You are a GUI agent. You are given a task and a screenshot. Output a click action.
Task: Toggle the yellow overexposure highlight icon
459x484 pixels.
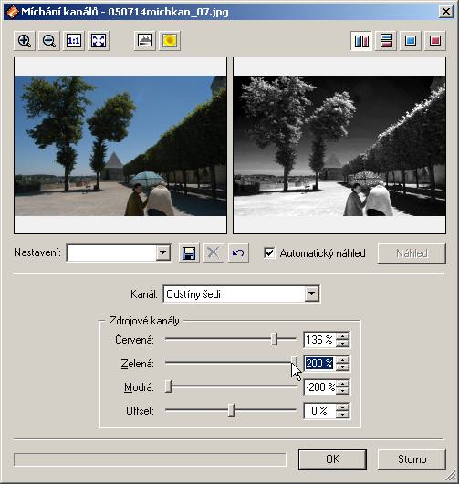tap(170, 41)
